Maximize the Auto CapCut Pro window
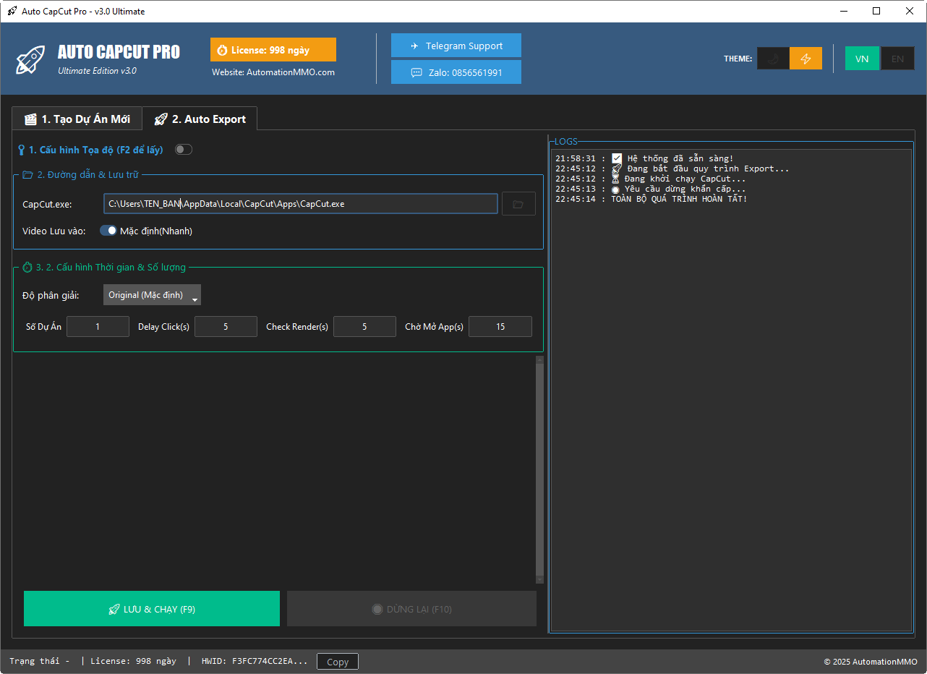The width and height of the screenshot is (927, 674). click(876, 11)
